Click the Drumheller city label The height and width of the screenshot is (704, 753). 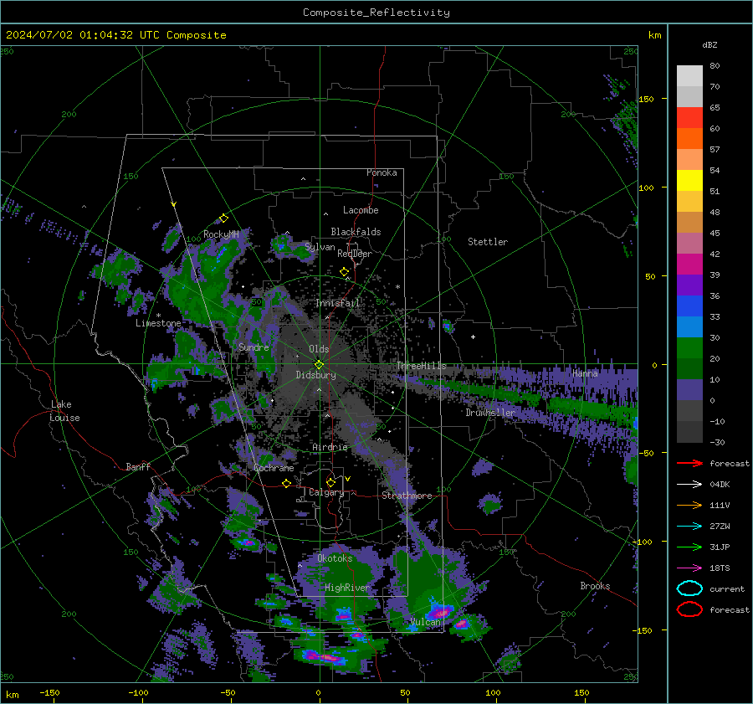[490, 413]
